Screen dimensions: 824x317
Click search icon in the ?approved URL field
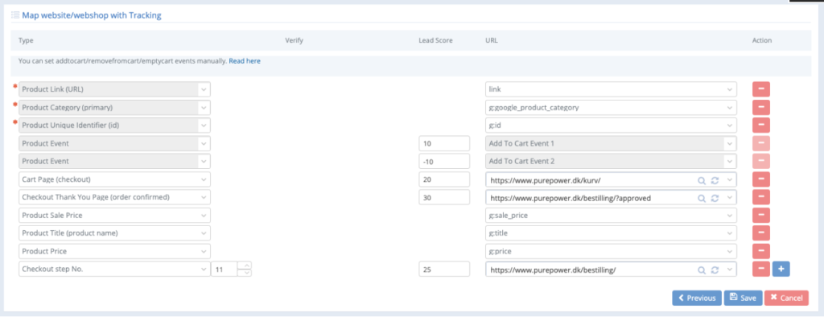pyautogui.click(x=701, y=198)
